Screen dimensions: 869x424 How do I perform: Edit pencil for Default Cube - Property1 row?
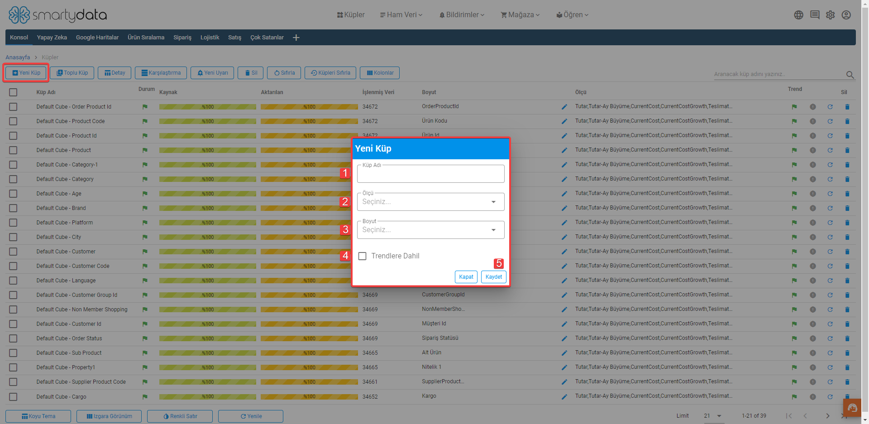(564, 367)
